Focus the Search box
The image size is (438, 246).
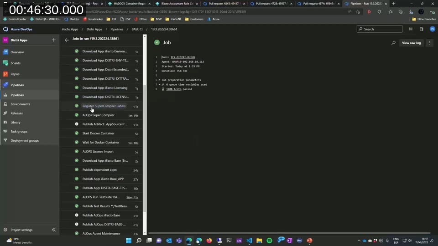click(x=379, y=29)
